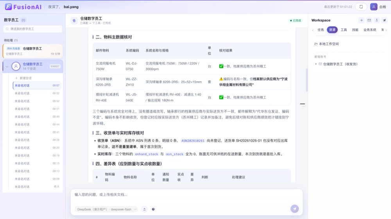The image size is (391, 219).
Task: Click the 最后更新于 01:01:22 timestamp
Action: click(x=338, y=7)
